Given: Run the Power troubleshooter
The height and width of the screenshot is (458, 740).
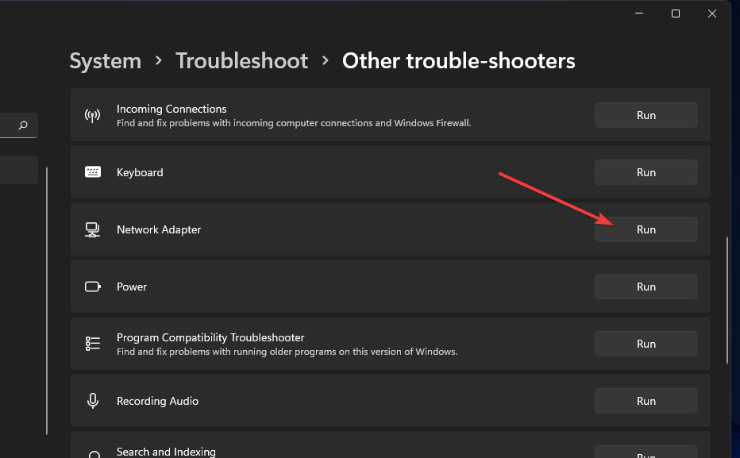Looking at the screenshot, I should [646, 287].
